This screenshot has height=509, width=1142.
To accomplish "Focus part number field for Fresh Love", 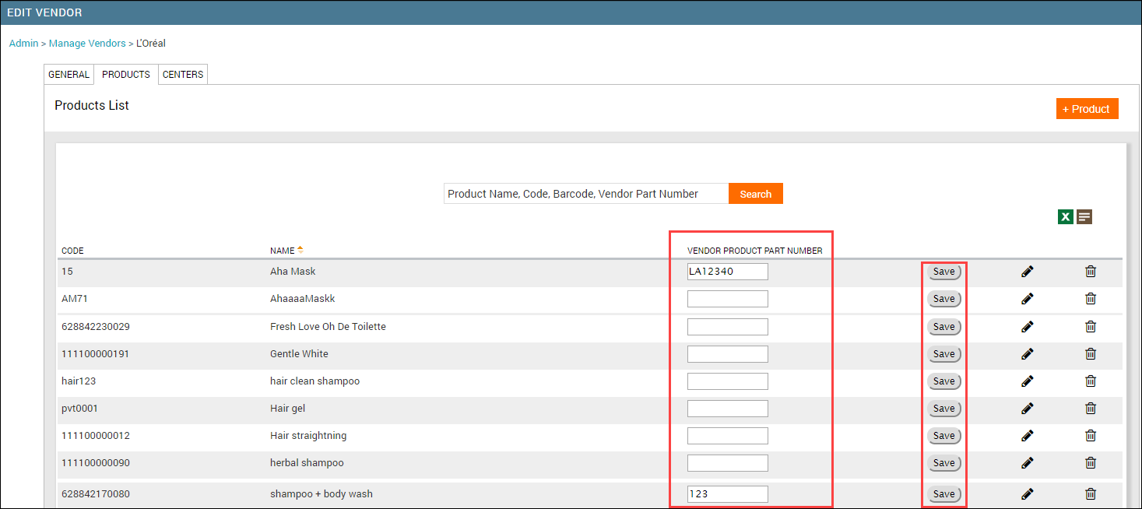I will (727, 326).
